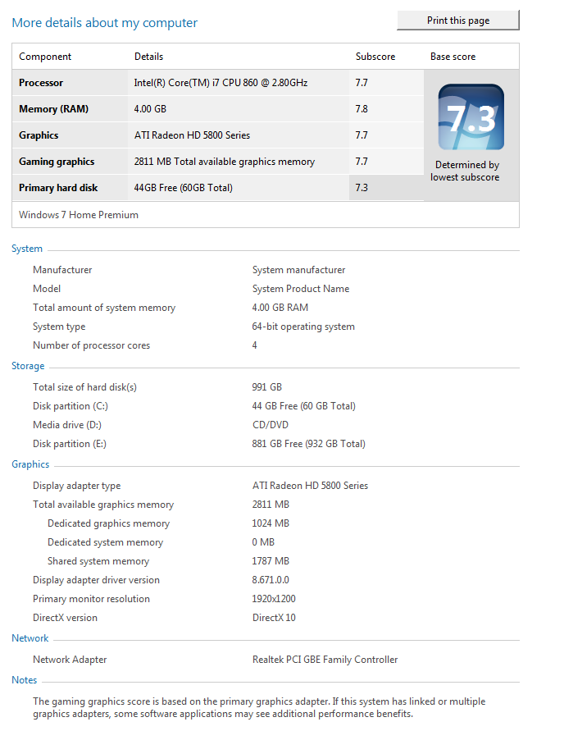Click the Base score column header
The height and width of the screenshot is (731, 564).
tap(453, 57)
